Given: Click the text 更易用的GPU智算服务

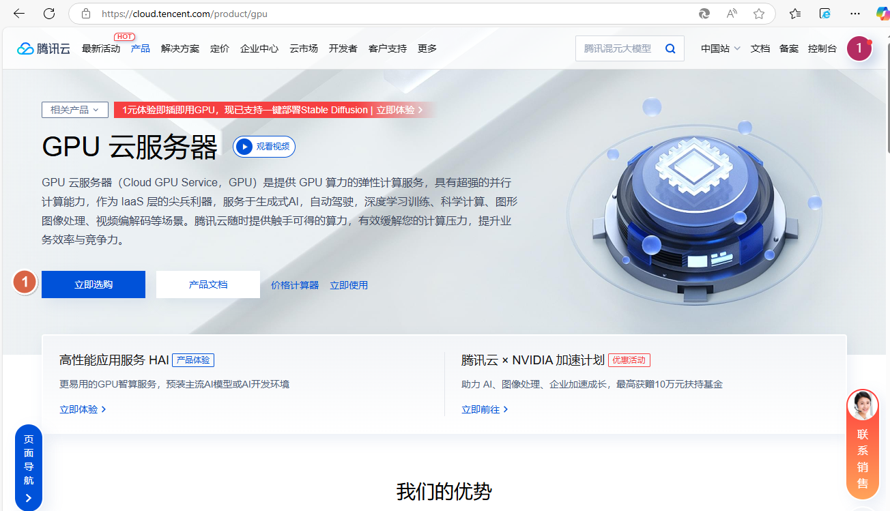Looking at the screenshot, I should (109, 384).
